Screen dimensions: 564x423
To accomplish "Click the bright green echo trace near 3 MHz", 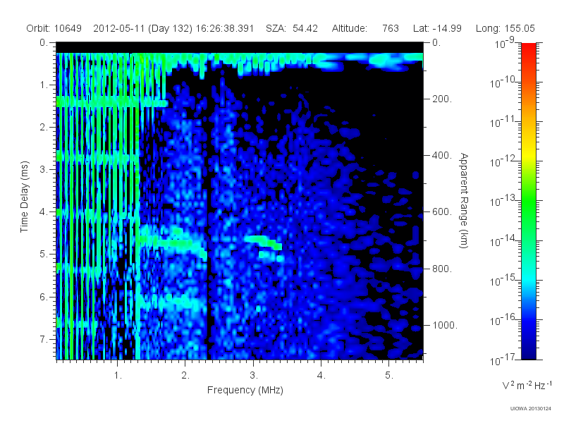I will tap(263, 242).
